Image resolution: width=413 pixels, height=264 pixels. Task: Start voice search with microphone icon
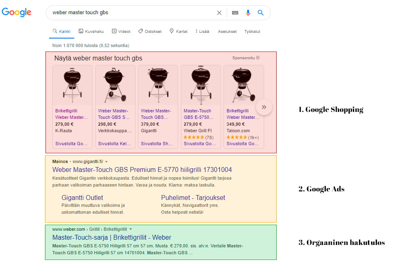[x=248, y=13]
